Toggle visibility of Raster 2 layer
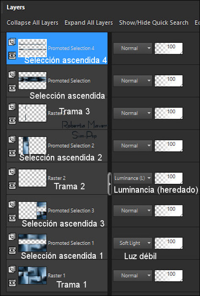200x296 pixels. pos(12,185)
